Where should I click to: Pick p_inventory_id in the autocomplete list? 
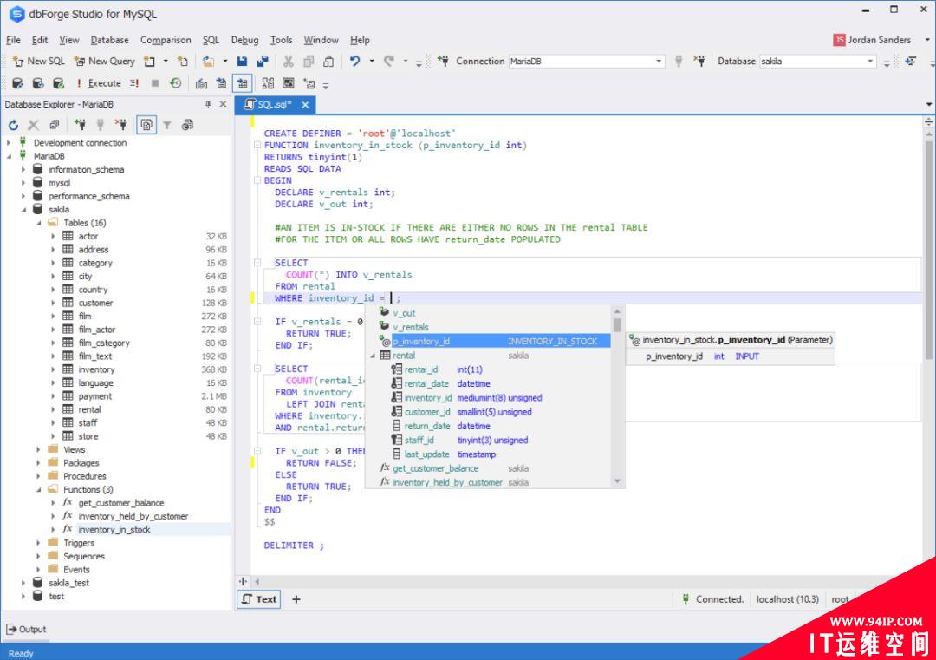coord(495,341)
